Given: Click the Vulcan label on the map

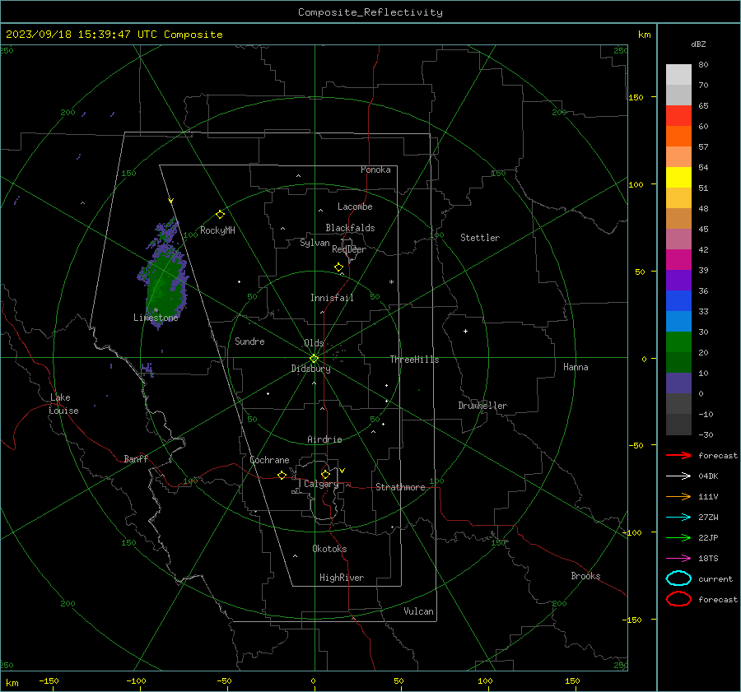Looking at the screenshot, I should 418,611.
